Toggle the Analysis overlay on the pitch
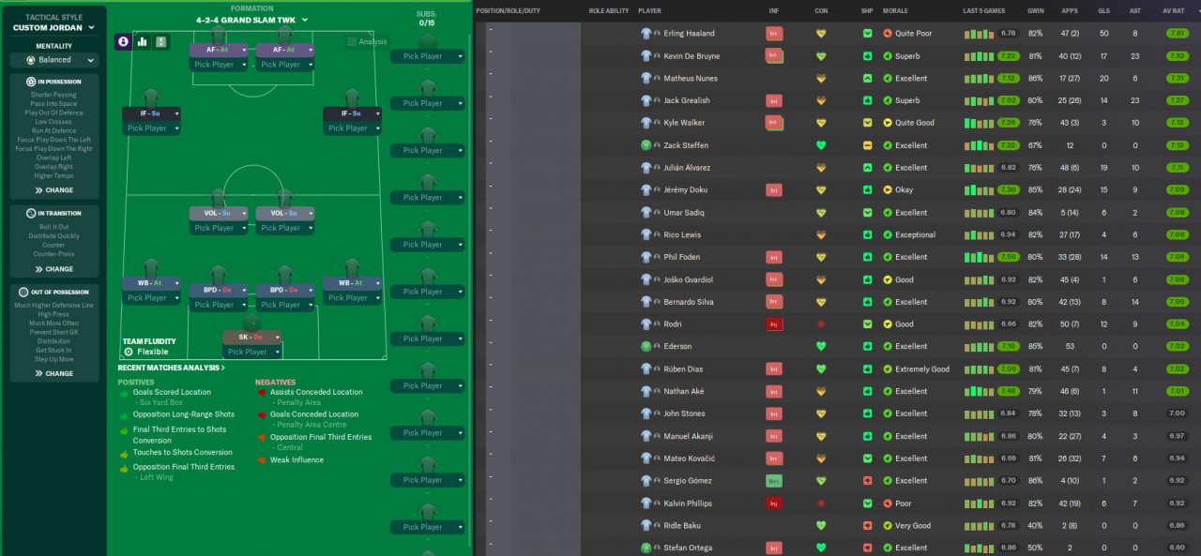Image resolution: width=1201 pixels, height=556 pixels. point(367,41)
